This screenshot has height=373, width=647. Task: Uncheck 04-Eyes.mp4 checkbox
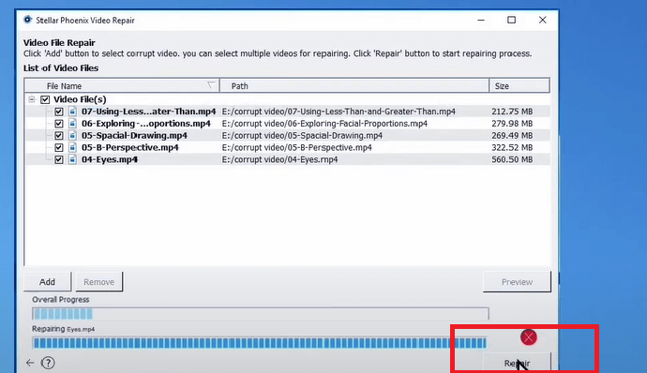[58, 159]
